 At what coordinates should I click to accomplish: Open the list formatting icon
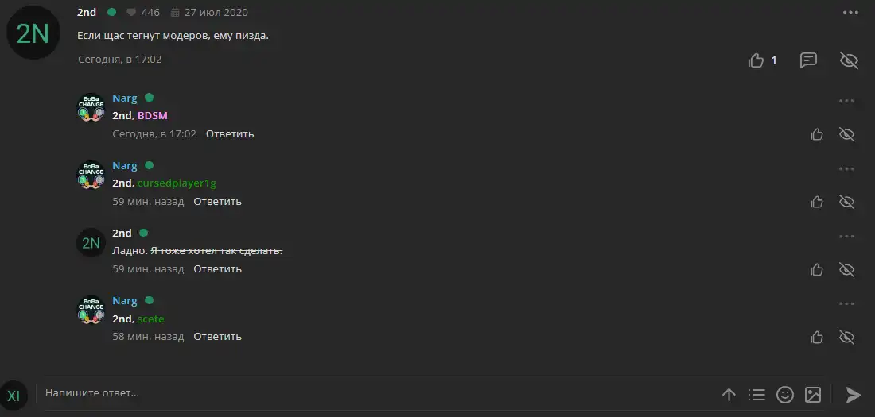pos(756,395)
